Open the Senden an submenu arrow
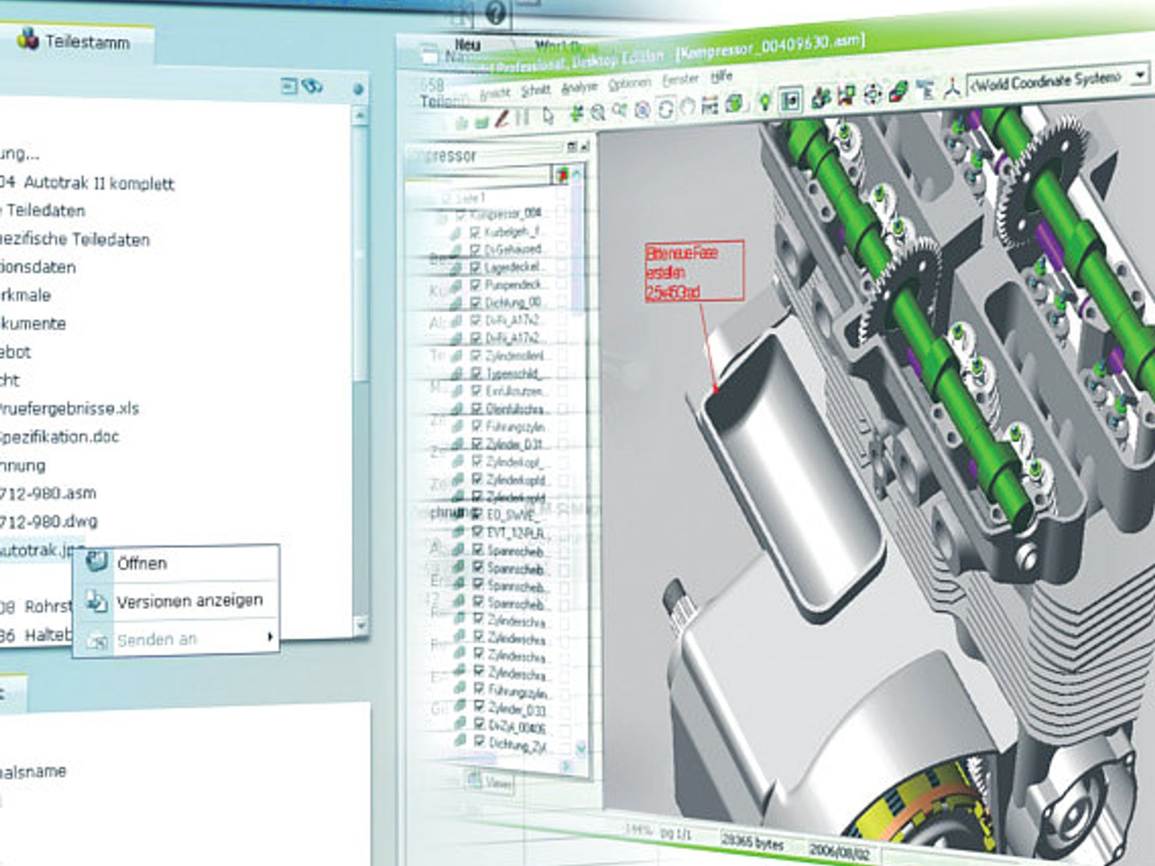The image size is (1155, 866). tap(270, 637)
